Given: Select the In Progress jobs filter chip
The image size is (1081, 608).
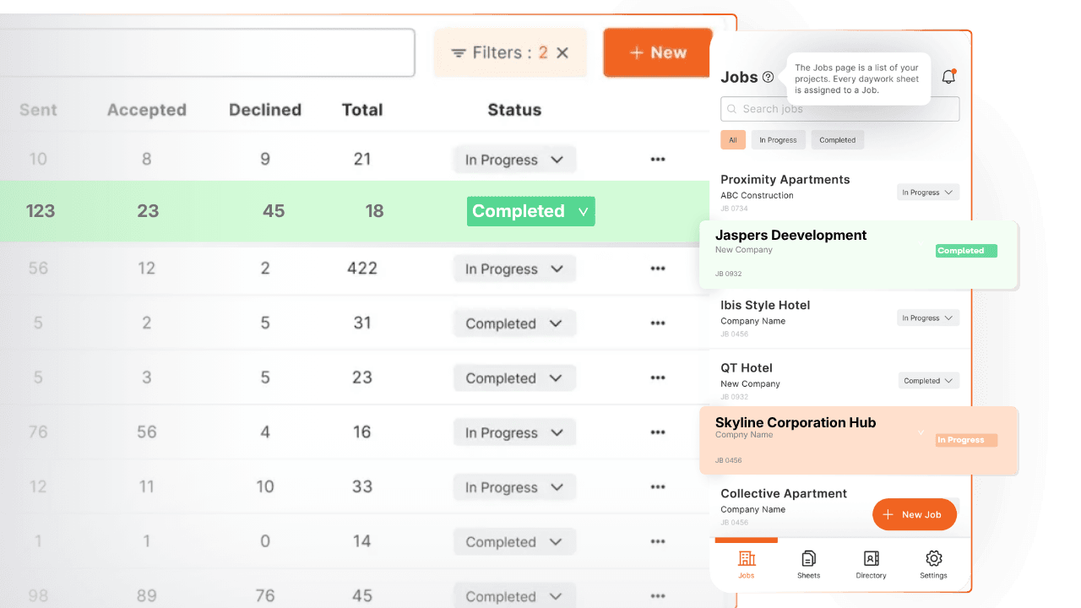Looking at the screenshot, I should tap(778, 140).
